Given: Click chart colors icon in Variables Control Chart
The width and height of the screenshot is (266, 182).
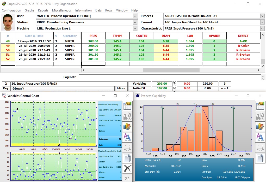Looking at the screenshot, I should pos(127,126).
